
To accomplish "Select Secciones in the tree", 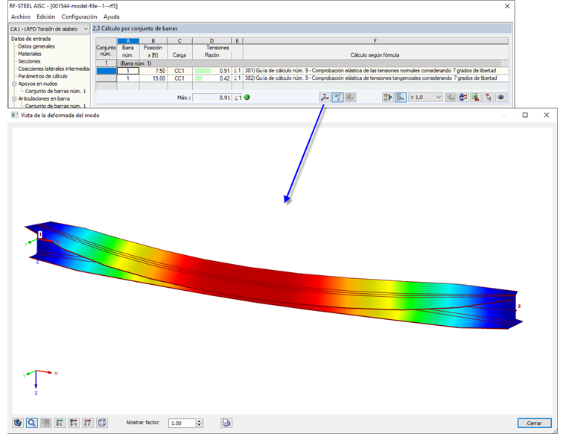I will (x=29, y=61).
